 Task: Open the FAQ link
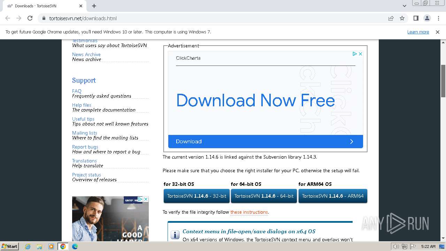point(77,91)
